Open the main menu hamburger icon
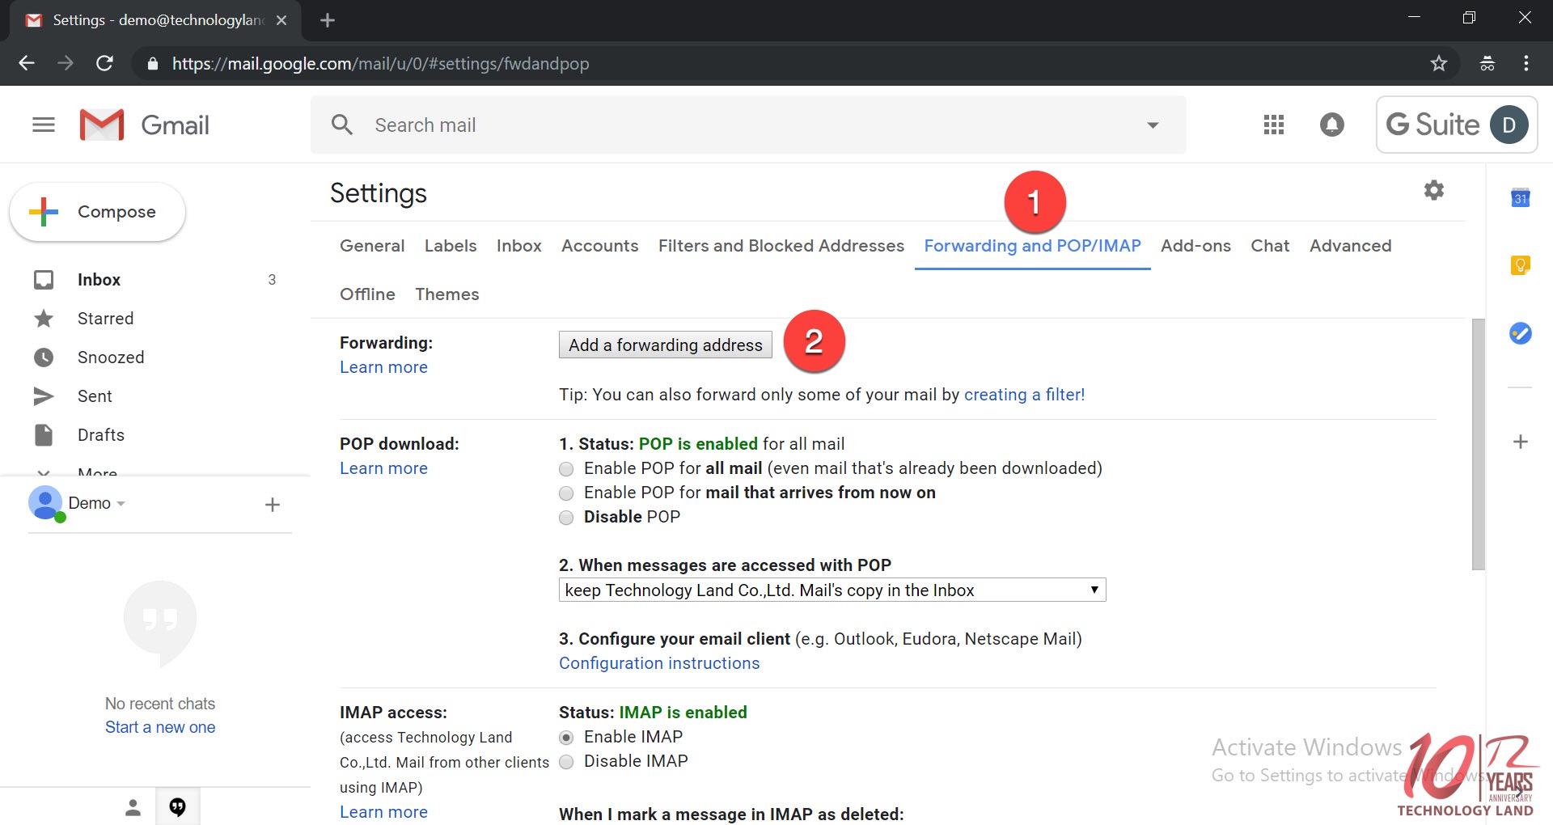1553x825 pixels. (44, 125)
